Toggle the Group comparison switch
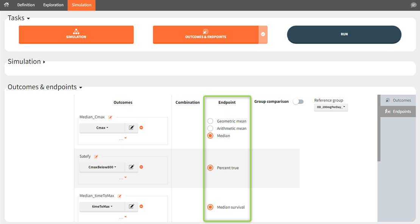The image size is (420, 224). 298,102
